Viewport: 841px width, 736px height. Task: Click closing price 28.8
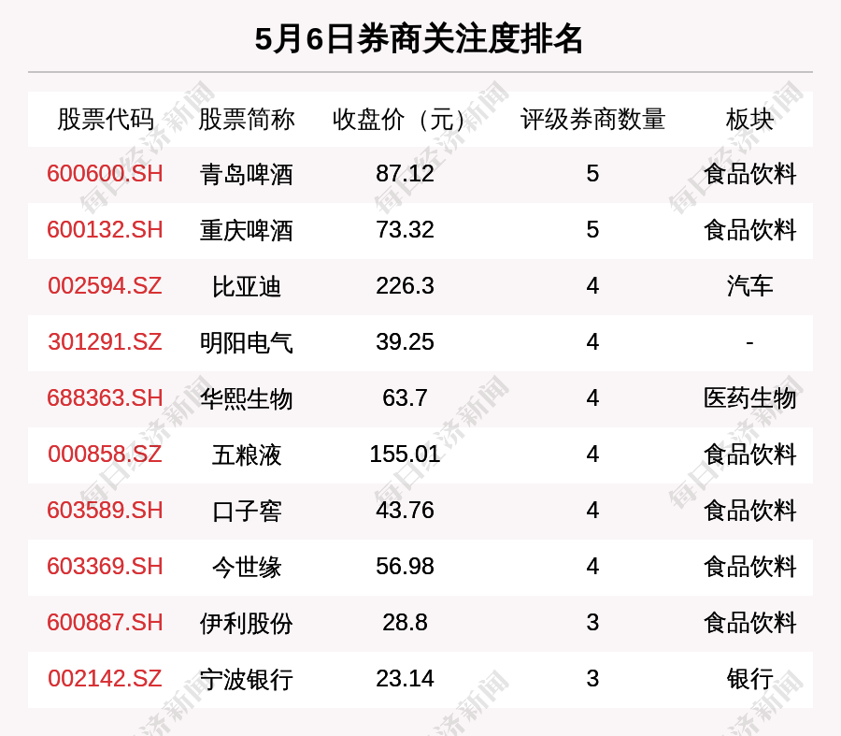405,623
